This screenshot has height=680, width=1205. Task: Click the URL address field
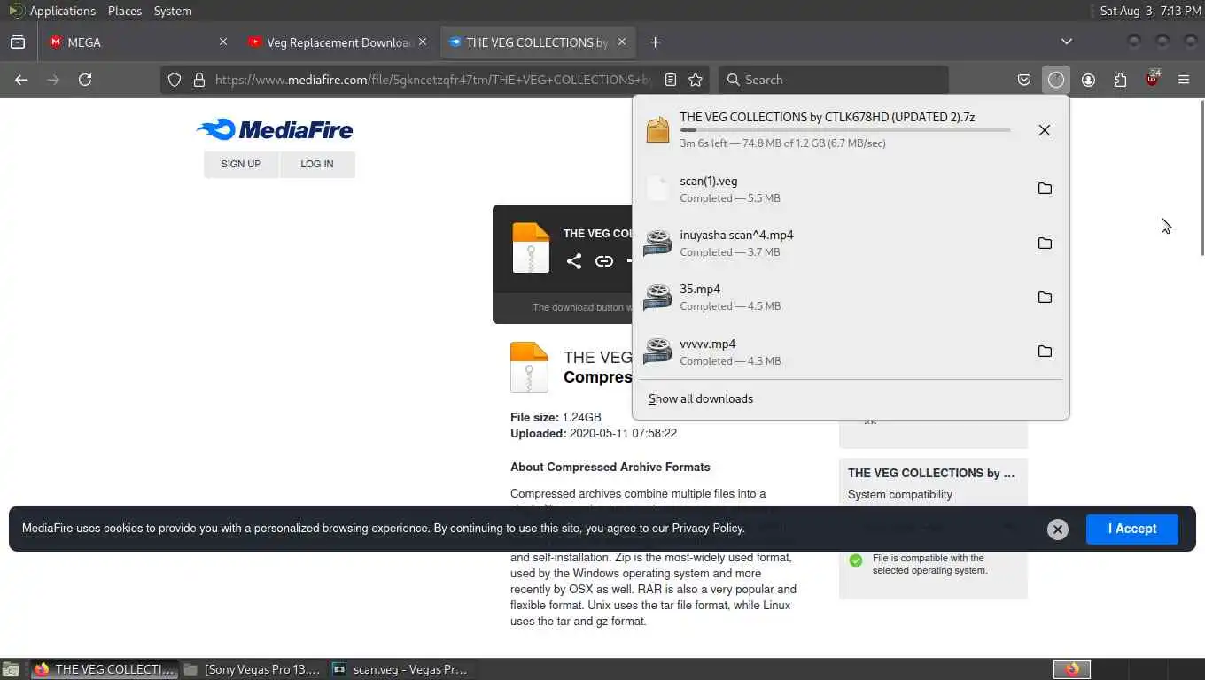pos(434,80)
